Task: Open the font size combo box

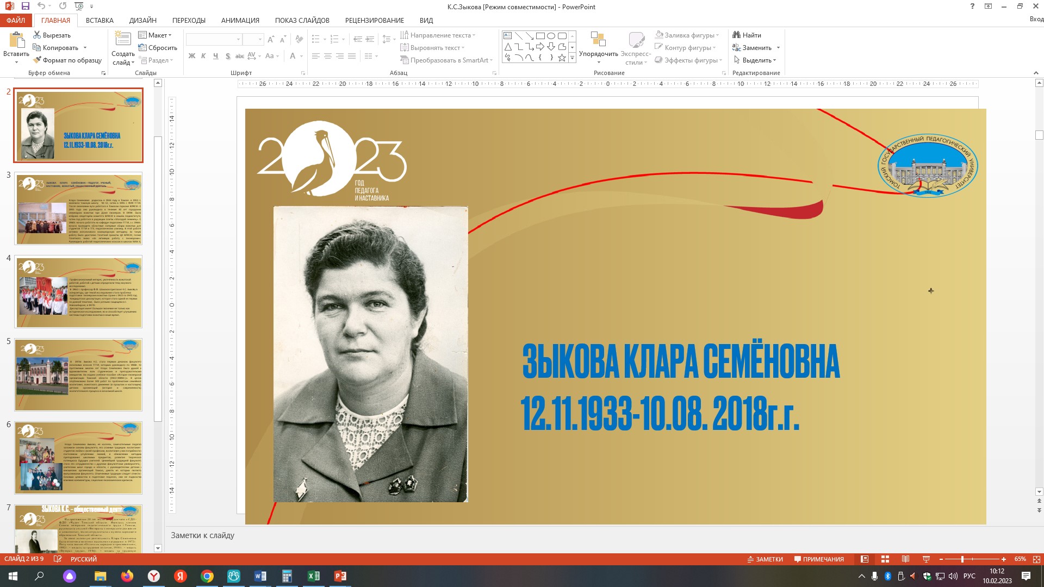Action: pyautogui.click(x=253, y=39)
